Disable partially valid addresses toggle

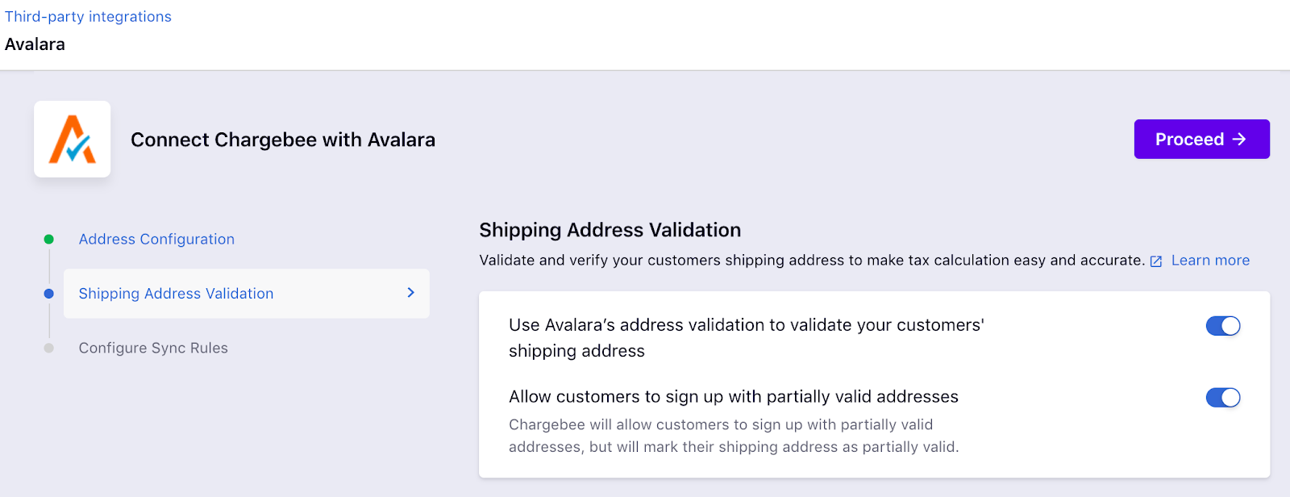tap(1223, 398)
